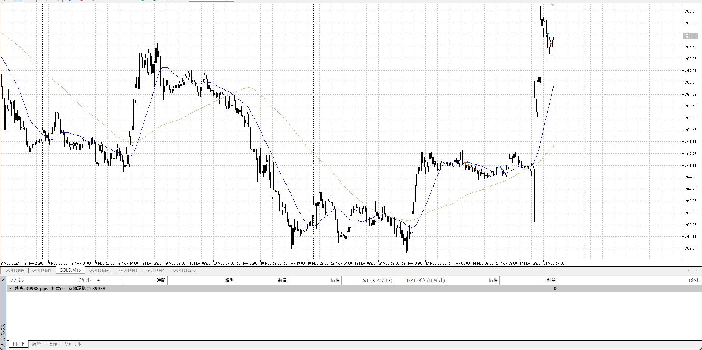Show the GOLD,Daily chart tab
Viewport: 702px width, 350px height.
click(x=184, y=271)
